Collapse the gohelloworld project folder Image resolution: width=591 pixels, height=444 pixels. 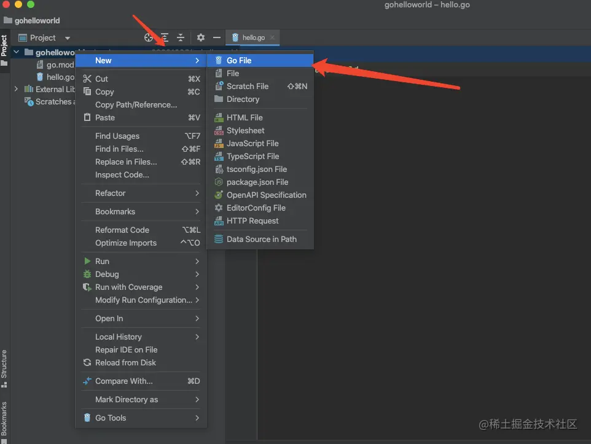coord(16,52)
